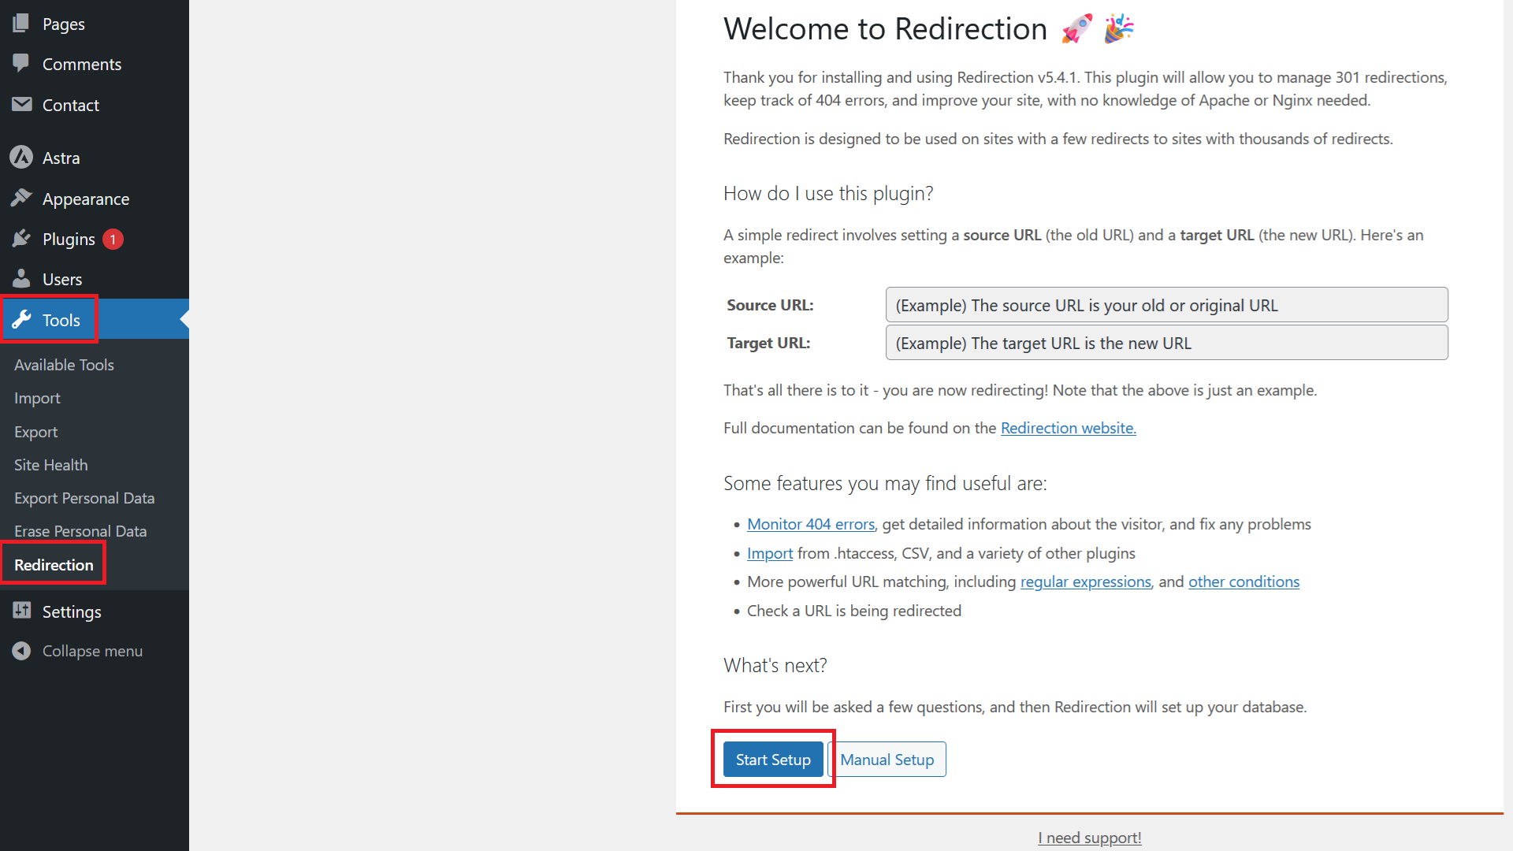Click the Astra icon in sidebar
1513x851 pixels.
[20, 157]
